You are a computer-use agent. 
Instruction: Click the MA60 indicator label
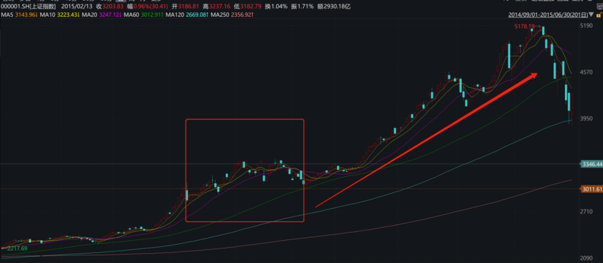coord(132,15)
